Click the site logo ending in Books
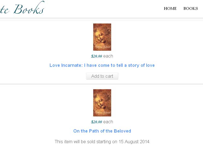This screenshot has height=162, width=203. 22,8
